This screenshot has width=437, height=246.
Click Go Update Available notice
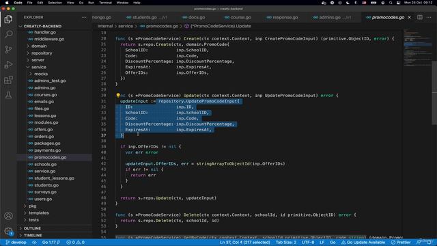(363, 243)
